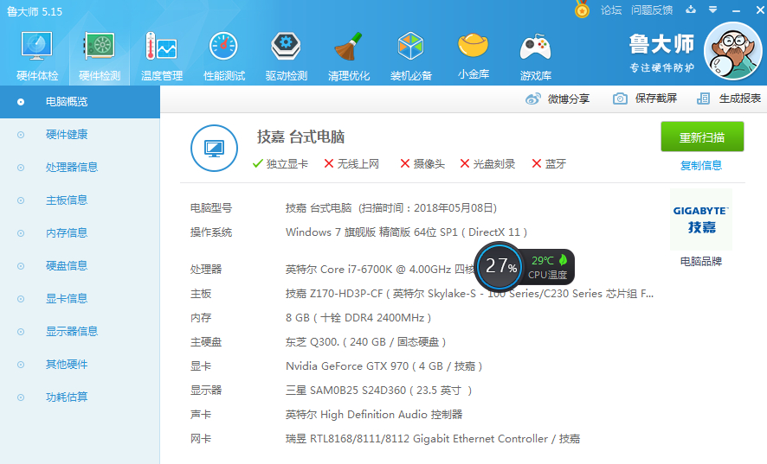Open 温度管理 temperature management icon
This screenshot has height=464, width=767.
[161, 55]
